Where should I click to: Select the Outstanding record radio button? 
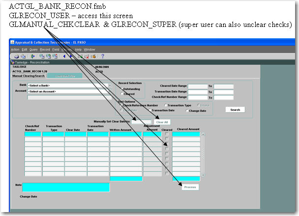coord(122,89)
